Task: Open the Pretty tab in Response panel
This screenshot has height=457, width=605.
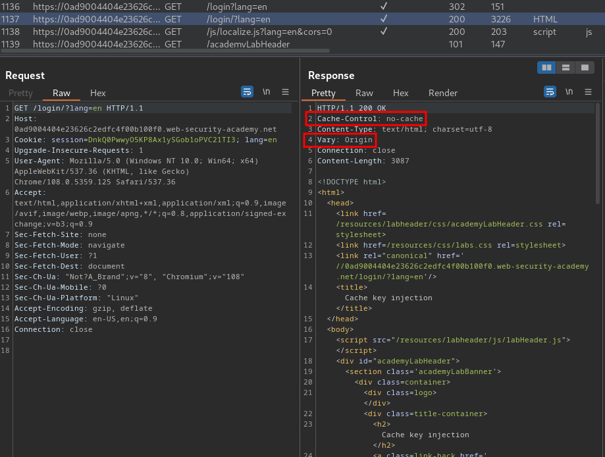Action: tap(323, 93)
